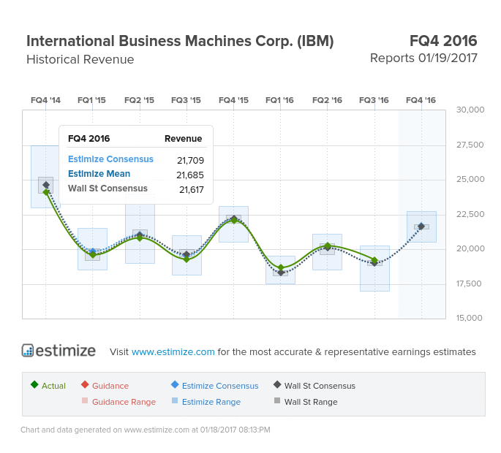Open the www.estimize.com link
The height and width of the screenshot is (453, 501).
click(x=173, y=351)
